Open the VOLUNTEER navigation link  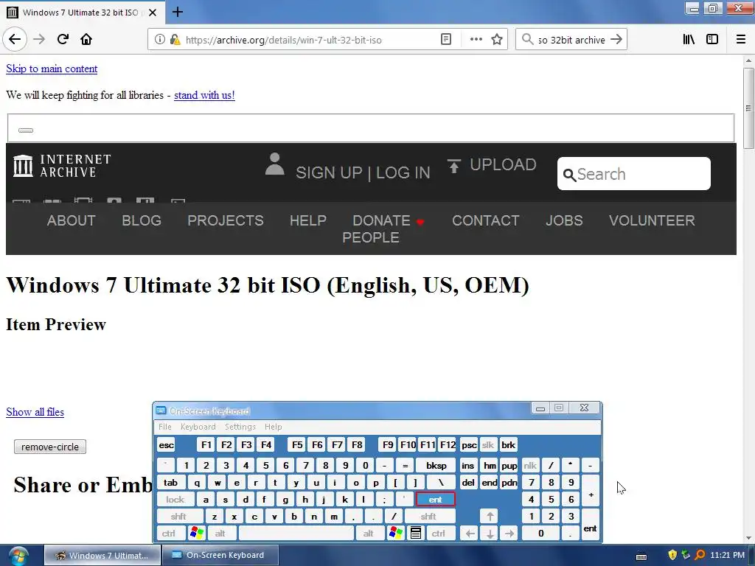tap(652, 221)
